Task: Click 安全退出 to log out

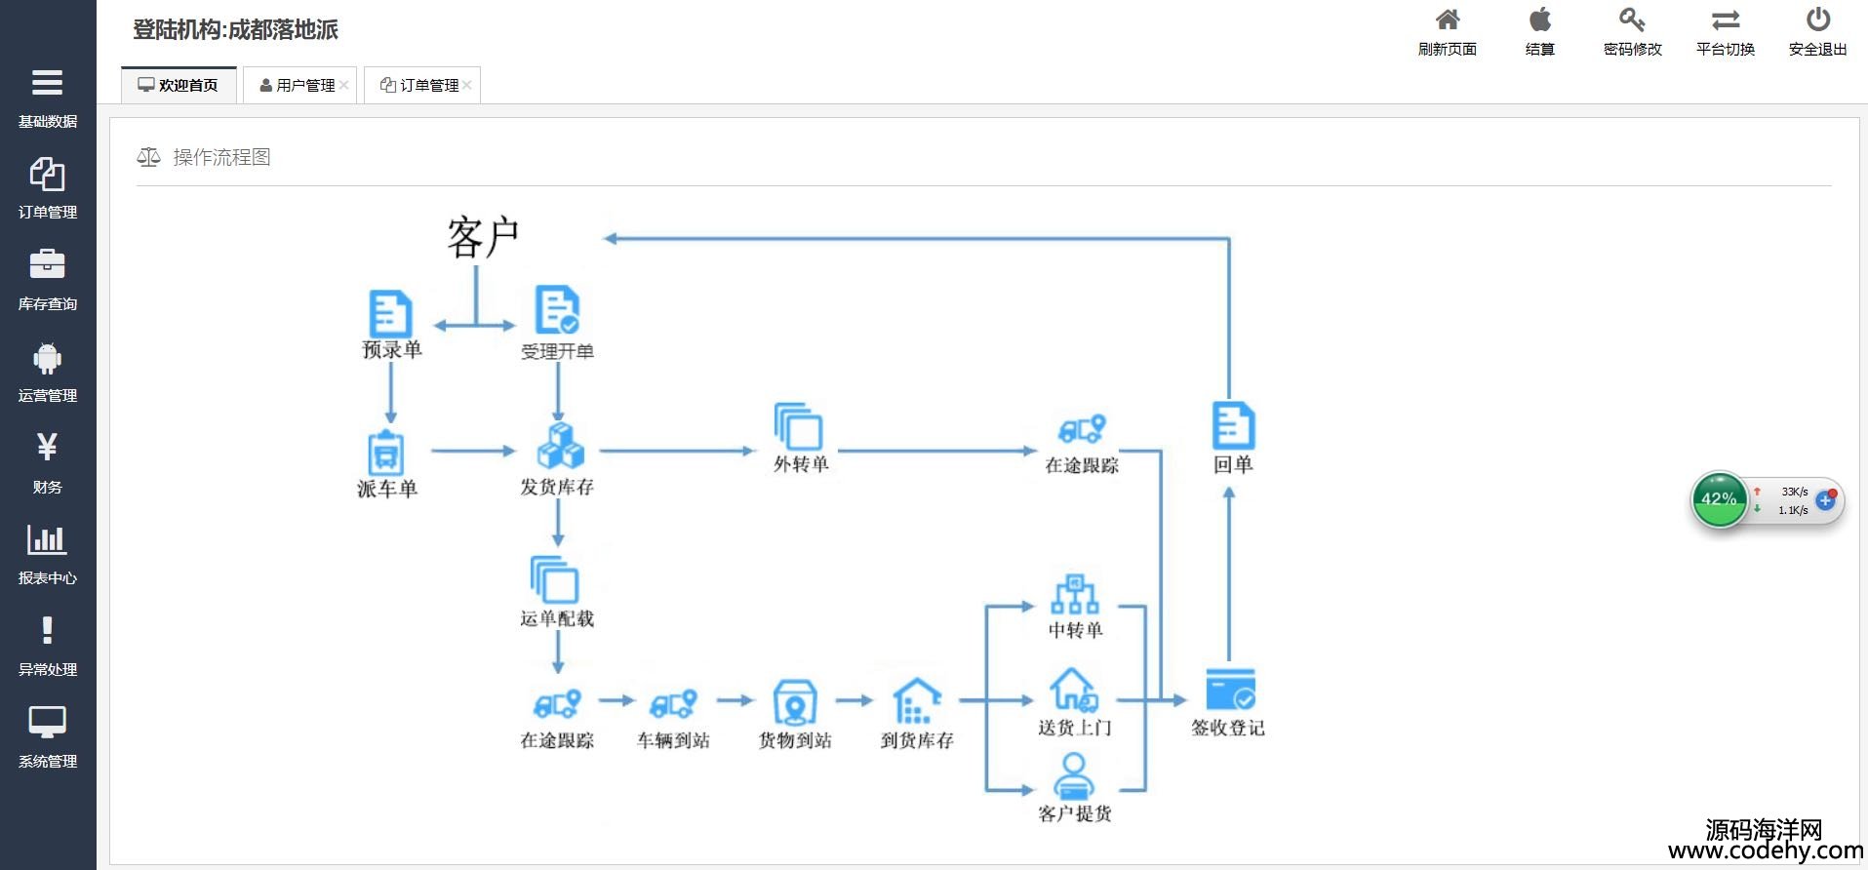Action: (x=1817, y=31)
